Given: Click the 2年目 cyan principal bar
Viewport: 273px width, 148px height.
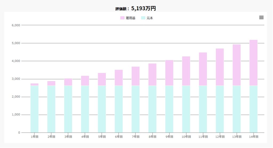Looking at the screenshot, I should point(51,109).
